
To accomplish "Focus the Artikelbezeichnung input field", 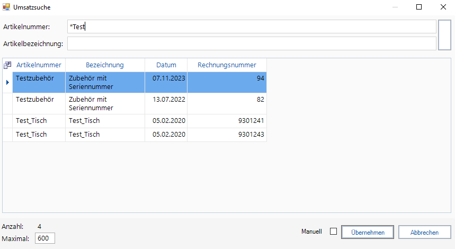I will tap(252, 43).
